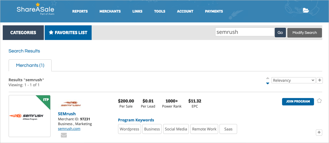Click the sort ascending up arrow

[268, 78]
